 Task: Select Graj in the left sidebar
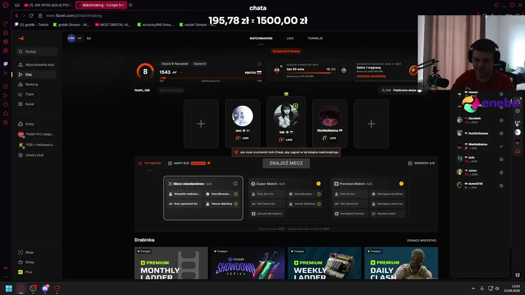[37, 75]
